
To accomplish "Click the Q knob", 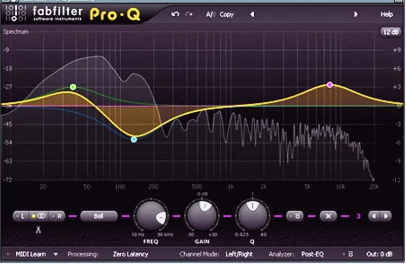I will tap(252, 216).
